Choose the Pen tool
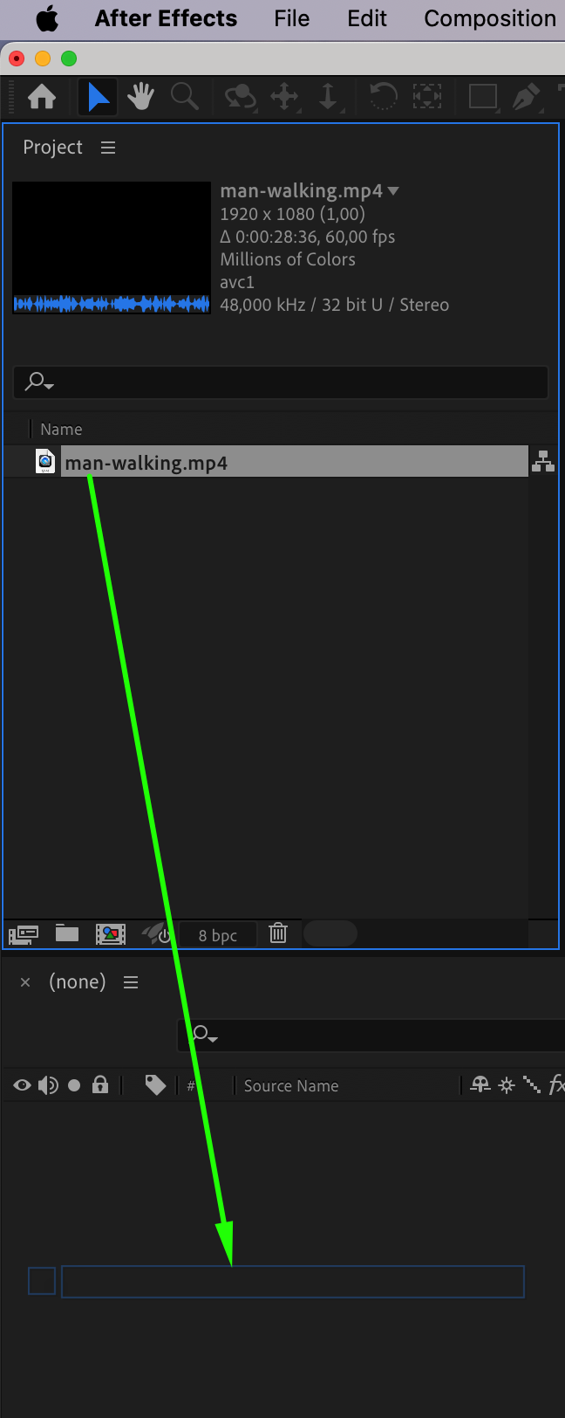Viewport: 565px width, 1418px height. [526, 97]
